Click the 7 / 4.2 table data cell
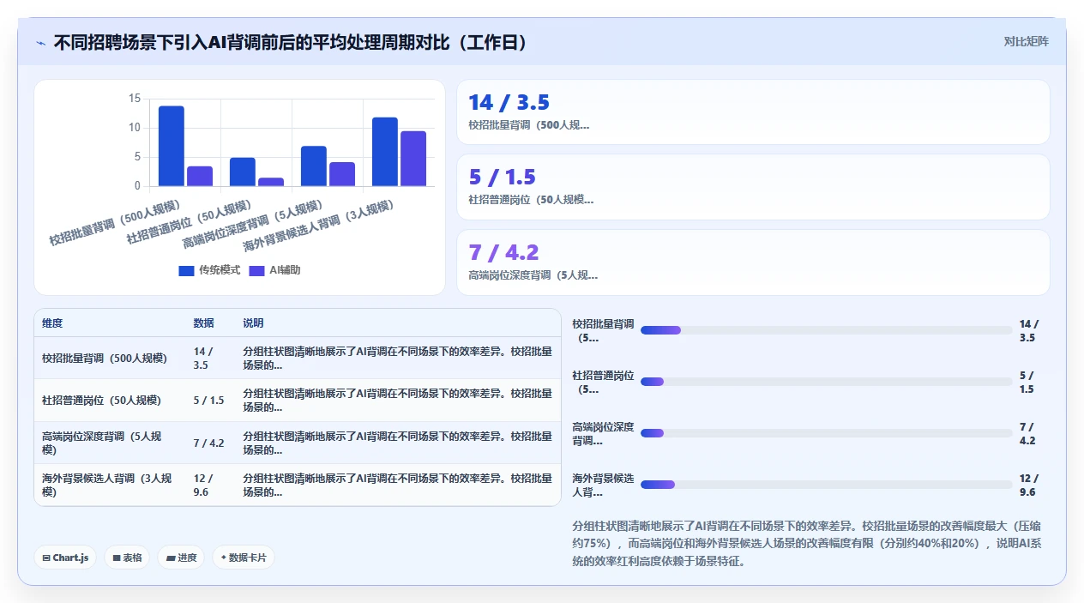This screenshot has height=603, width=1084. 211,443
